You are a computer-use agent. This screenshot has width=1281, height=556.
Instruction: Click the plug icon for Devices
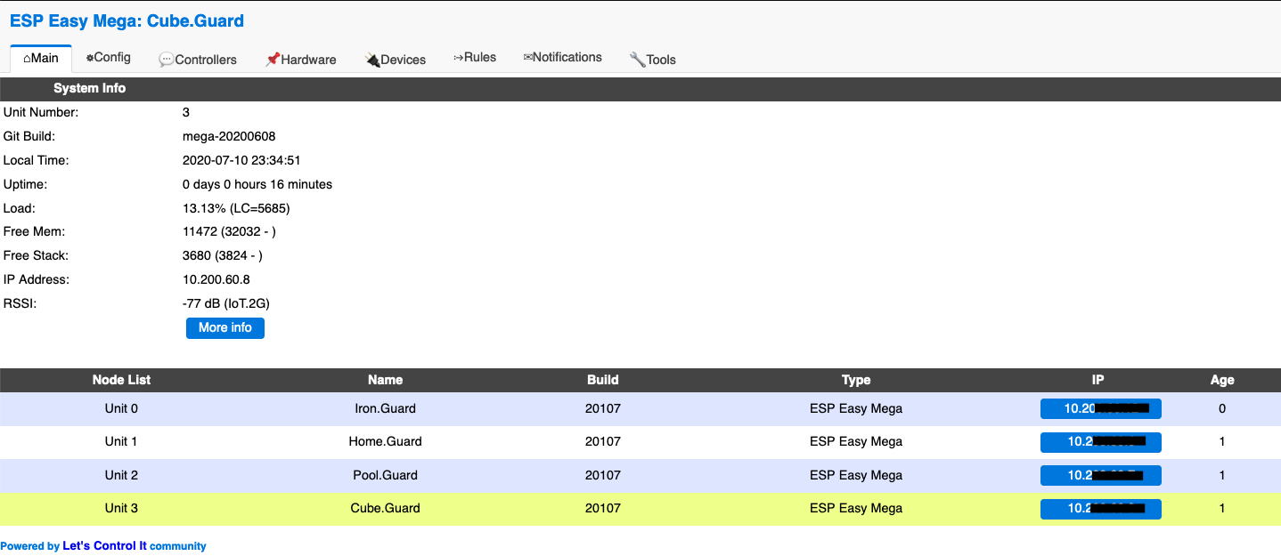point(372,60)
